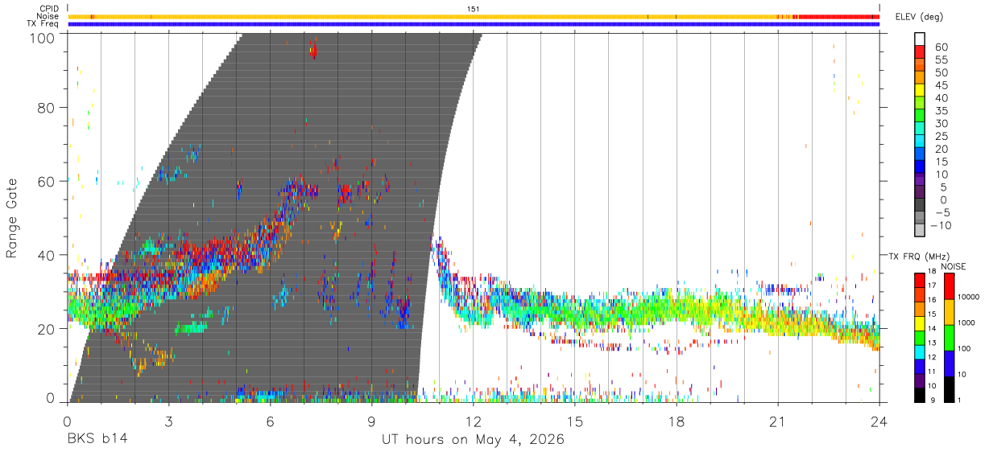This screenshot has width=989, height=456.
Task: Click the ELEV legend label '45'
Action: [941, 85]
